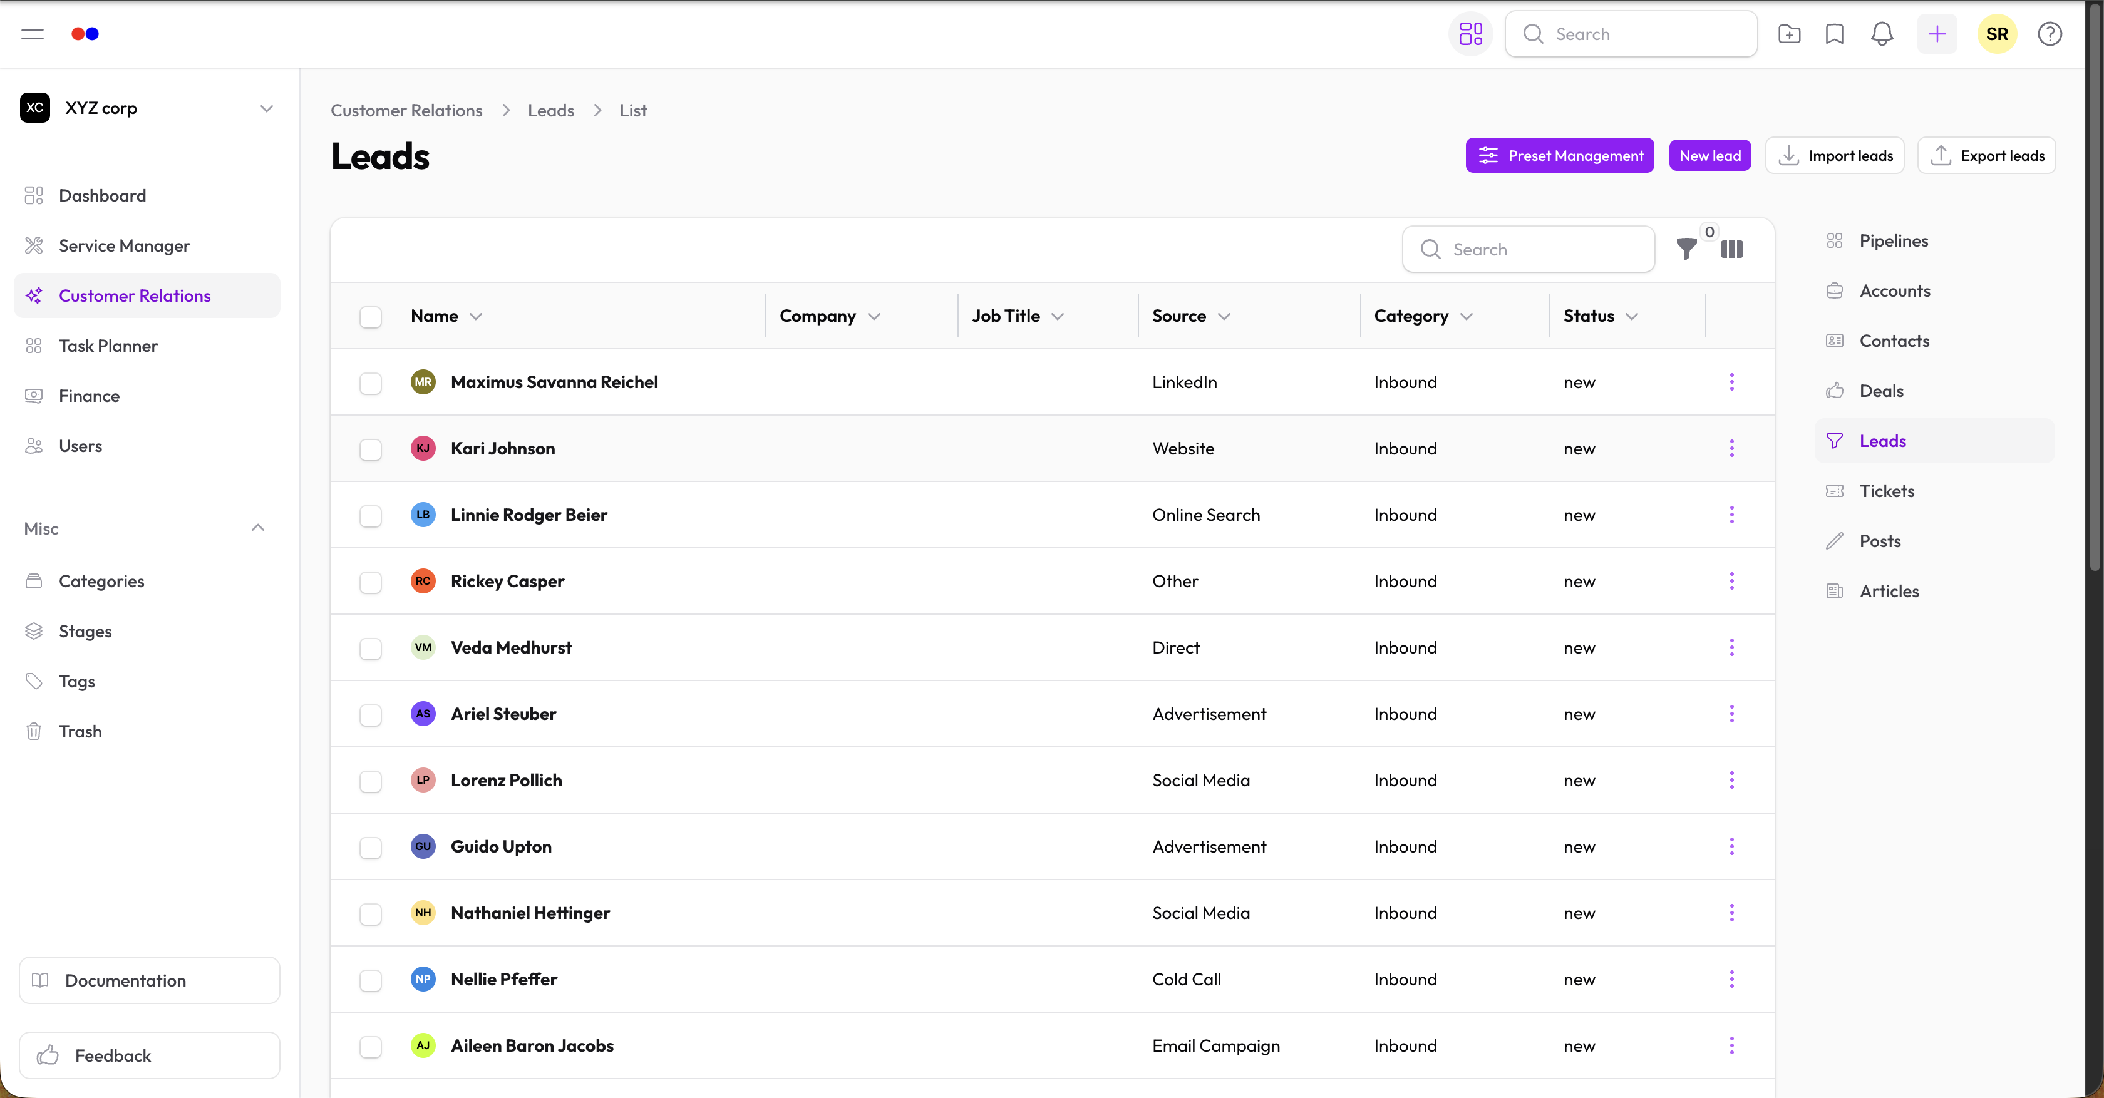The image size is (2104, 1098).
Task: Open the apps grid icon
Action: [x=1470, y=34]
